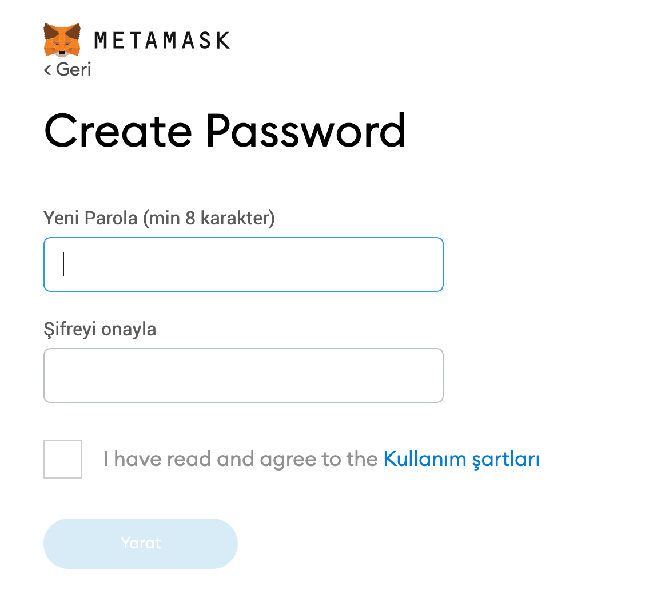Submit the form with the Yarat button
The height and width of the screenshot is (593, 653).
[141, 543]
